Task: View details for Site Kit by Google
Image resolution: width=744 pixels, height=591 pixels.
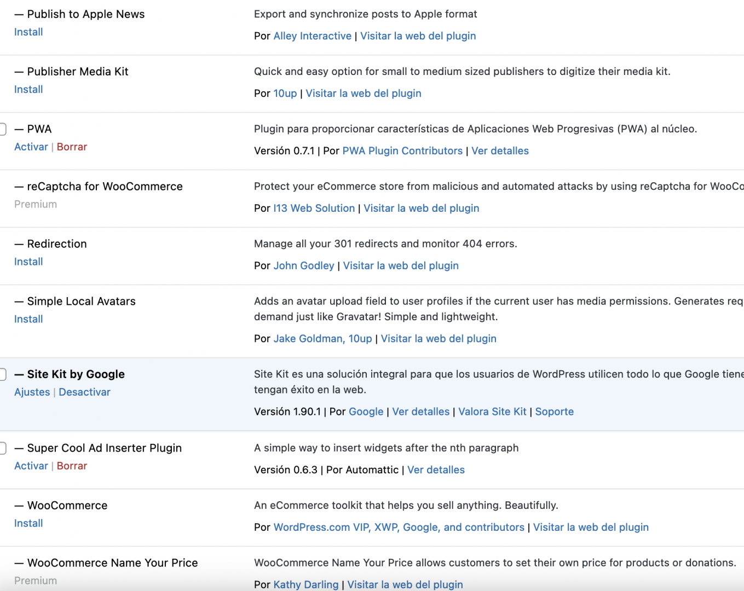Action: (421, 412)
